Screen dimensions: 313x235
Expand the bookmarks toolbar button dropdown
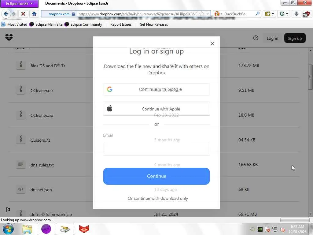[x=273, y=14]
